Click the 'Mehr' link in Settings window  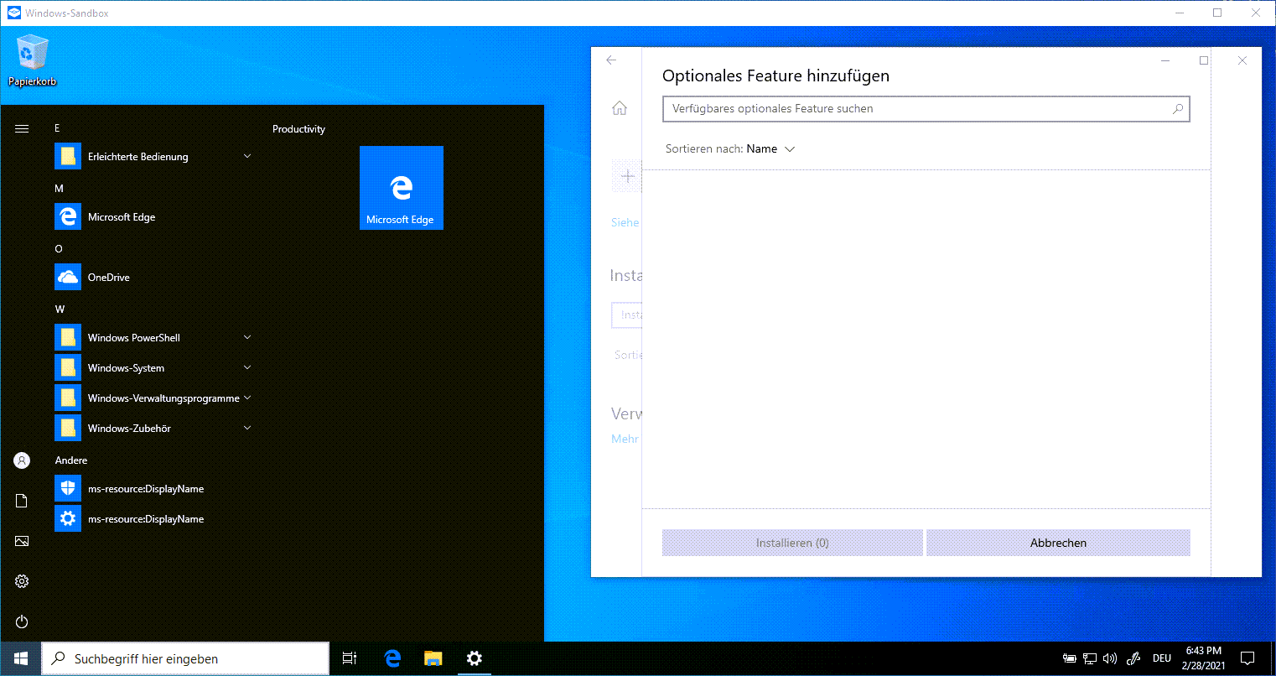[x=625, y=439]
